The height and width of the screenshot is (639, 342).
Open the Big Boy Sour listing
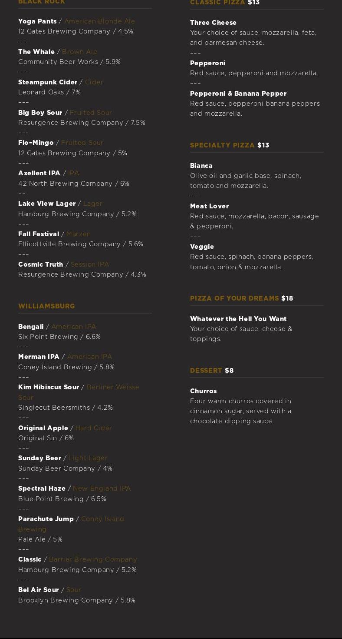click(40, 113)
